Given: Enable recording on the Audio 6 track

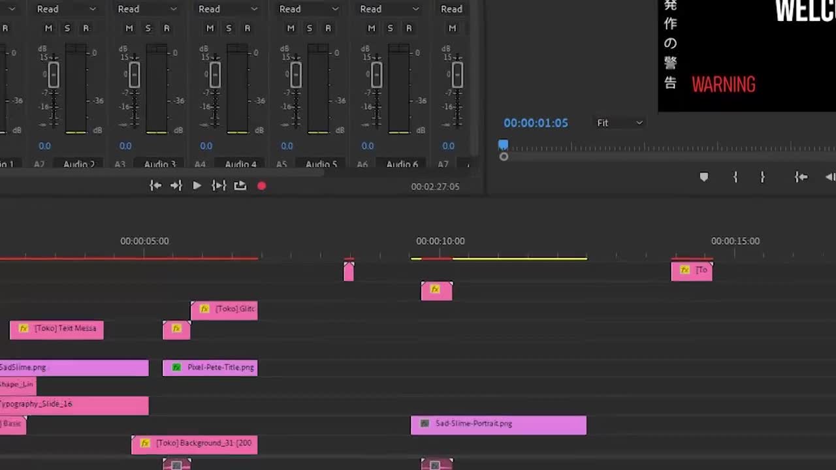Looking at the screenshot, I should pyautogui.click(x=410, y=28).
